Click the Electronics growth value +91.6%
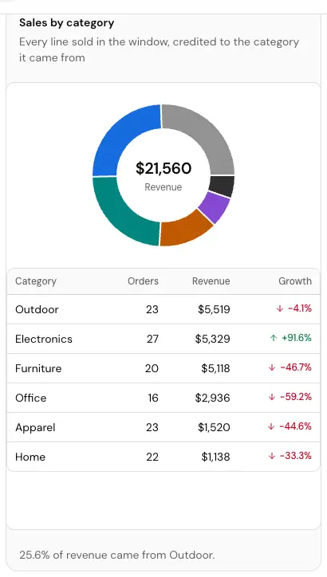Image resolution: width=327 pixels, height=577 pixels. [x=297, y=338]
